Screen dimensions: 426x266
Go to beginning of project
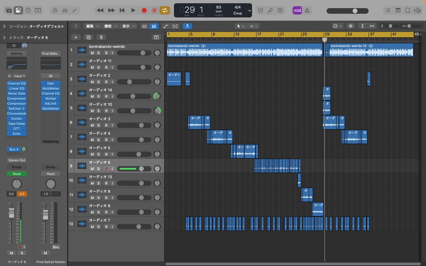pyautogui.click(x=122, y=10)
